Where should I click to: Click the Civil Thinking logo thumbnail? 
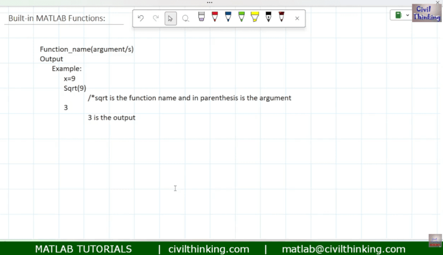[426, 13]
